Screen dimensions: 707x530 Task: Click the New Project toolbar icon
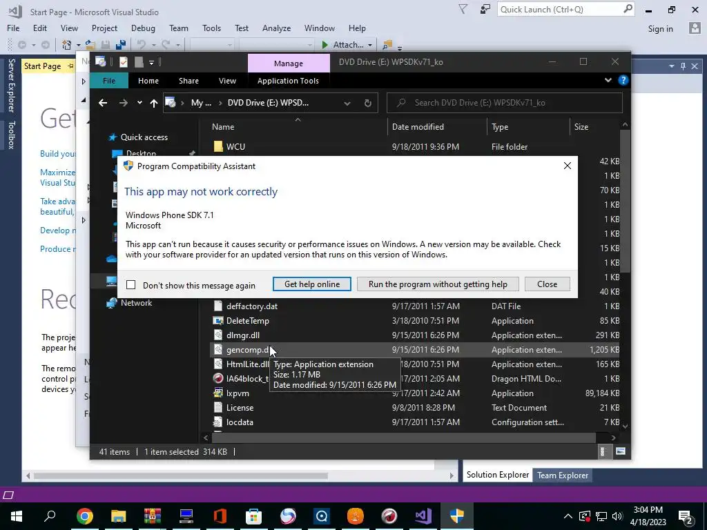coord(67,45)
